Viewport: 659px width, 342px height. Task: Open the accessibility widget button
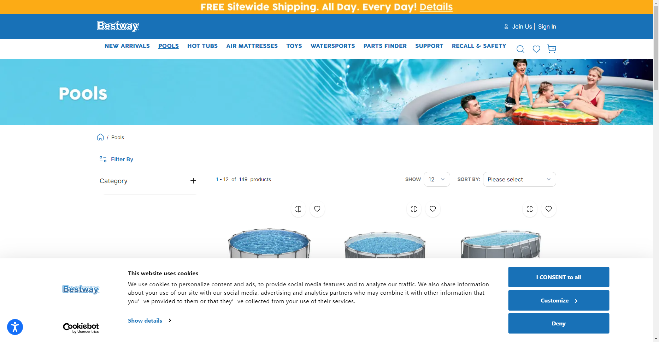(15, 327)
